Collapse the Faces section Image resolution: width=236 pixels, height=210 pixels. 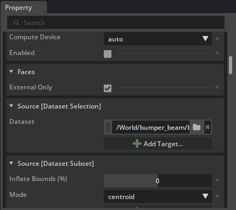[x=11, y=71]
